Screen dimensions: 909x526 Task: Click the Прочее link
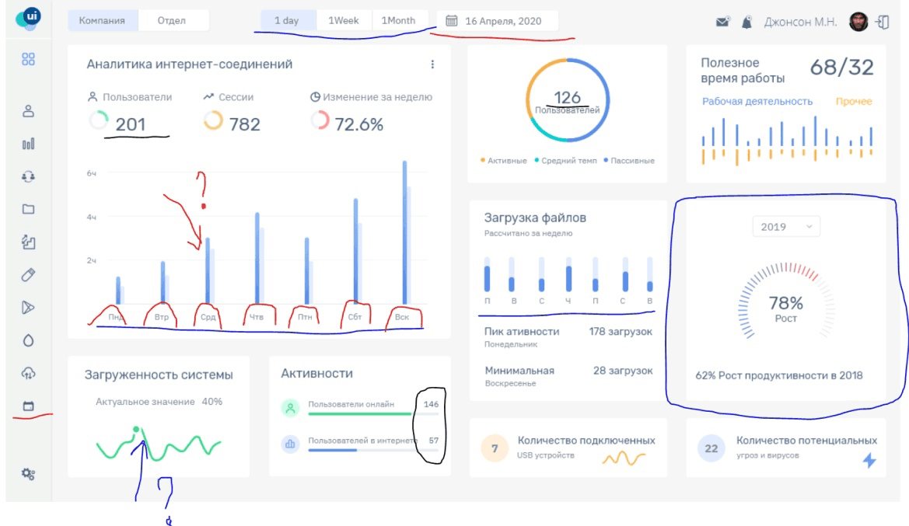(x=853, y=101)
